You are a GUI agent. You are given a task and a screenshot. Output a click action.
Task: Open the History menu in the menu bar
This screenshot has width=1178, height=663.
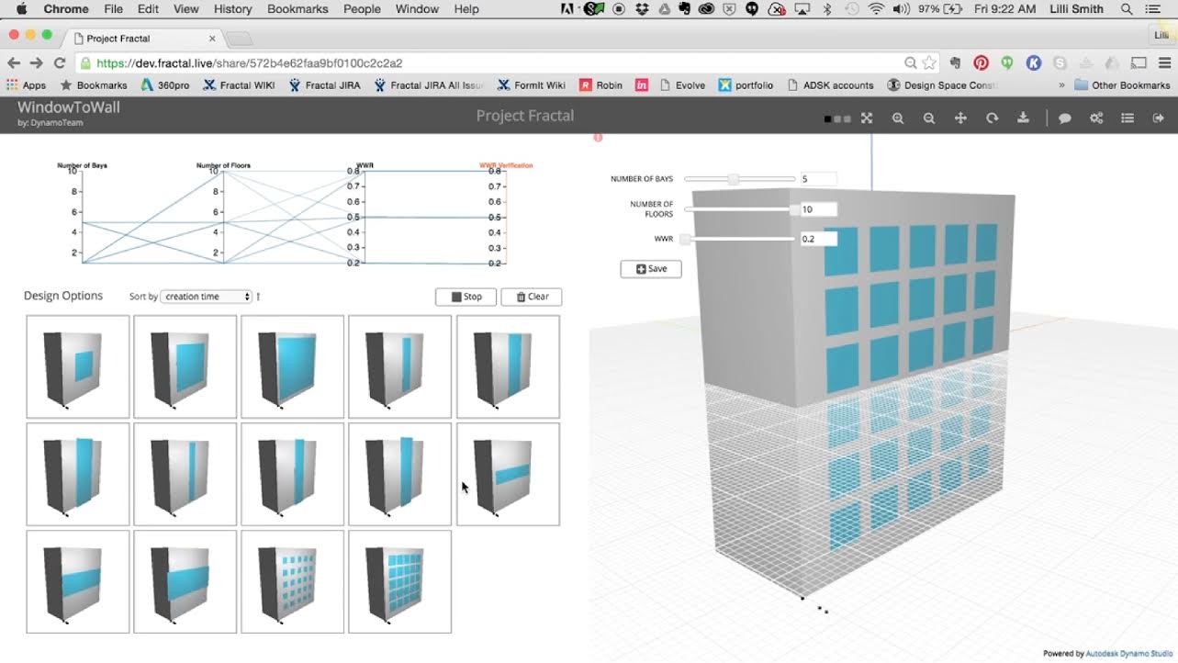(x=232, y=9)
